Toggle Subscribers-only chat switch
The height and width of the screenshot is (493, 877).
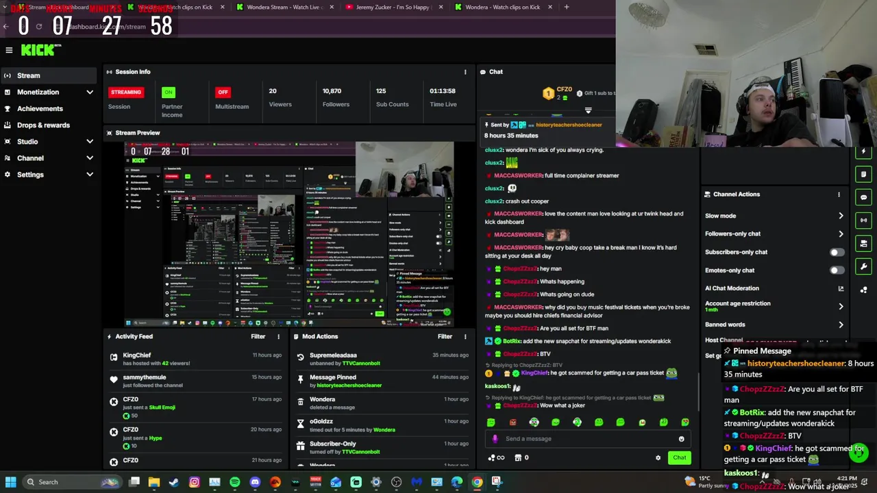pos(837,253)
